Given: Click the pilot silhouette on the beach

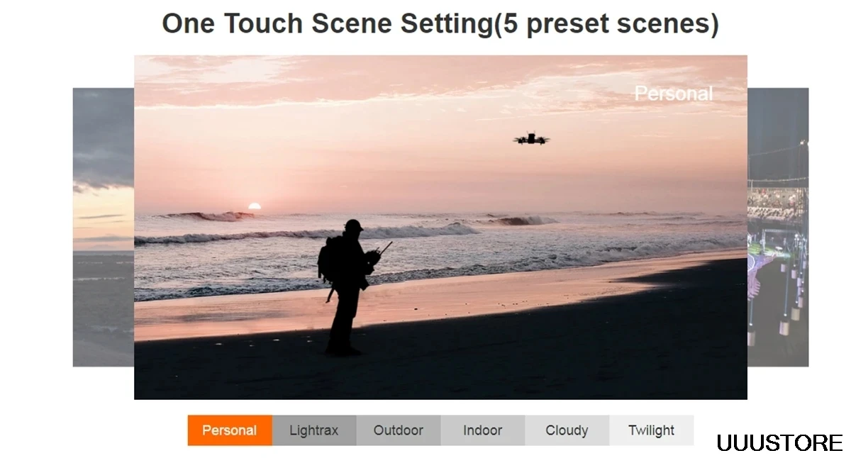Looking at the screenshot, I should (347, 287).
